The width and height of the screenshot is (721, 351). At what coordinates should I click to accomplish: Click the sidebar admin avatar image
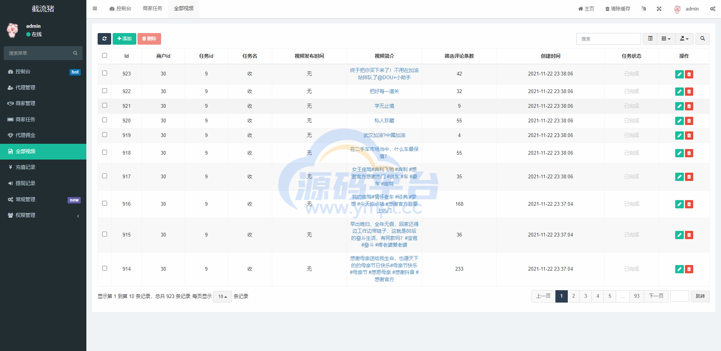point(12,30)
